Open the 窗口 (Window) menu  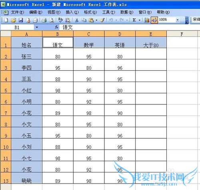tap(145, 12)
